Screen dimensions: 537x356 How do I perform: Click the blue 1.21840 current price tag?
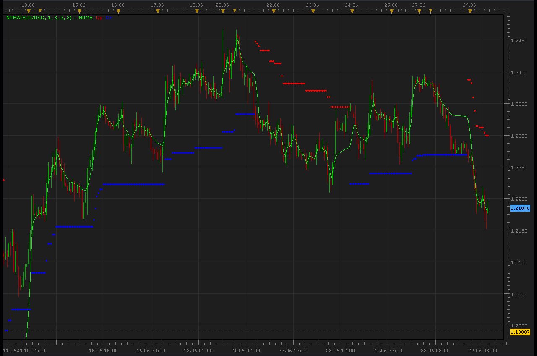click(x=520, y=208)
